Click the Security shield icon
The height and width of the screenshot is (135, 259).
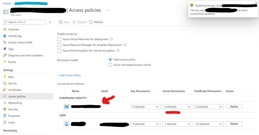[5, 109]
